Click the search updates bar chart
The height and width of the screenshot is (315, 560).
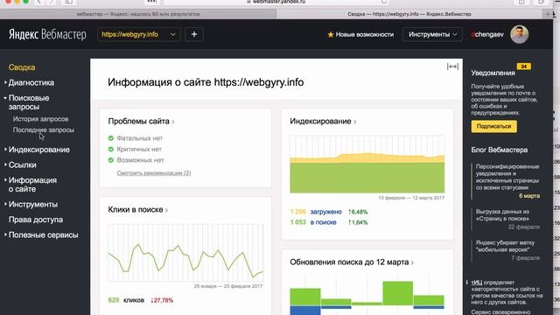[367, 295]
